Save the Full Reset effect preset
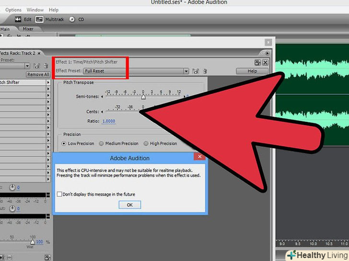349x261 pixels. coord(196,71)
